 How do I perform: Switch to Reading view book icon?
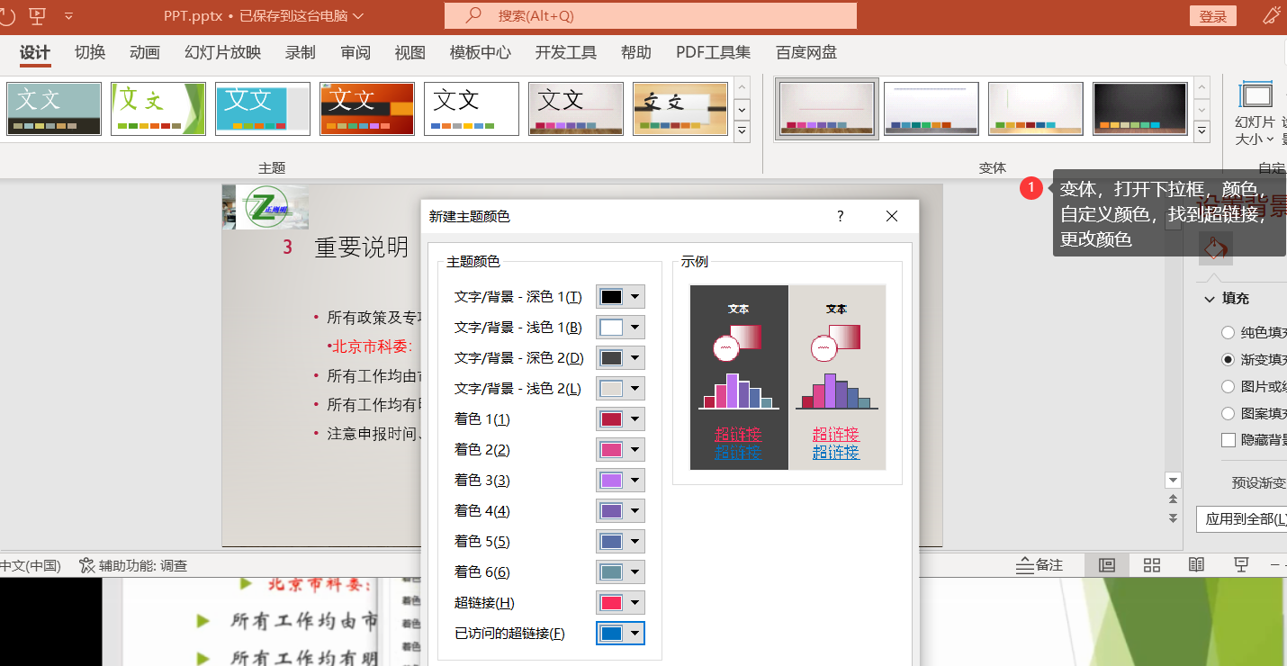pos(1196,565)
